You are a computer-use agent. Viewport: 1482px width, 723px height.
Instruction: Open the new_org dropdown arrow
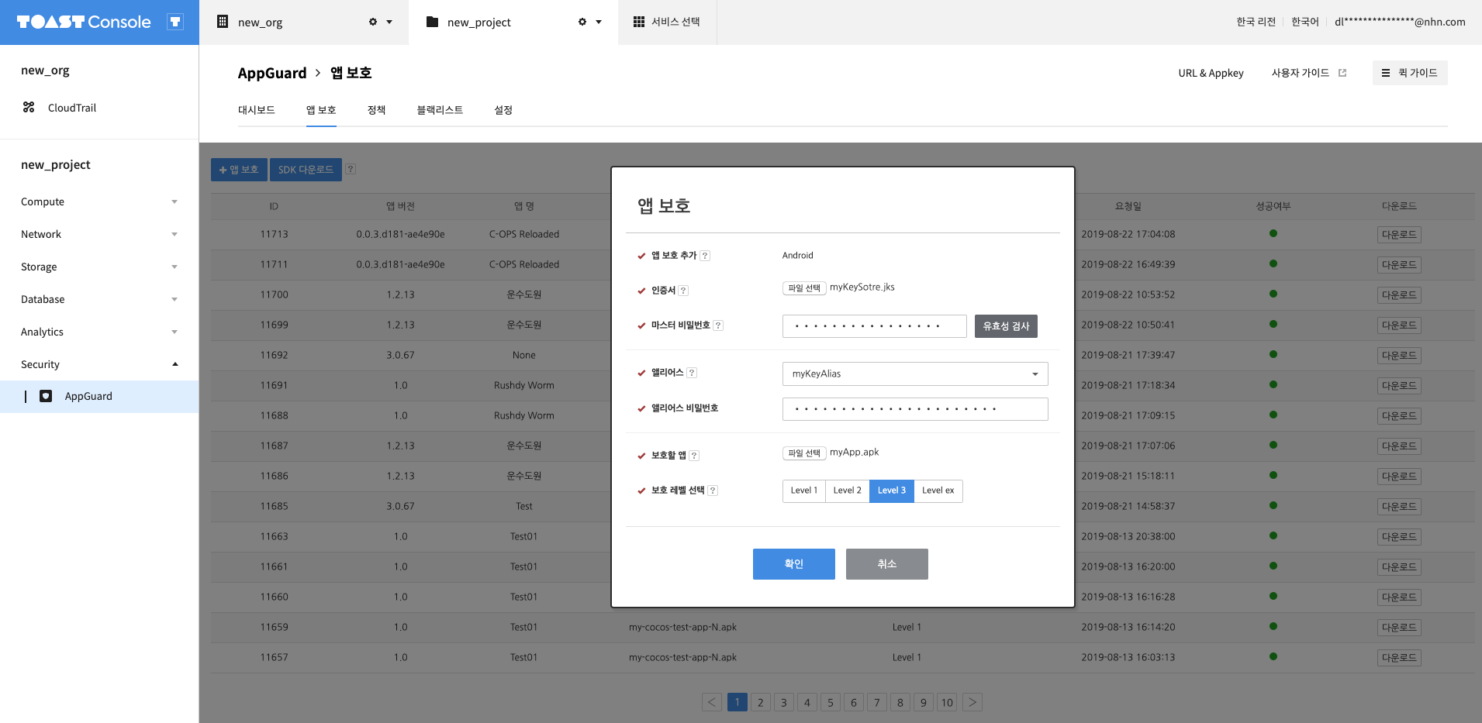pos(389,22)
